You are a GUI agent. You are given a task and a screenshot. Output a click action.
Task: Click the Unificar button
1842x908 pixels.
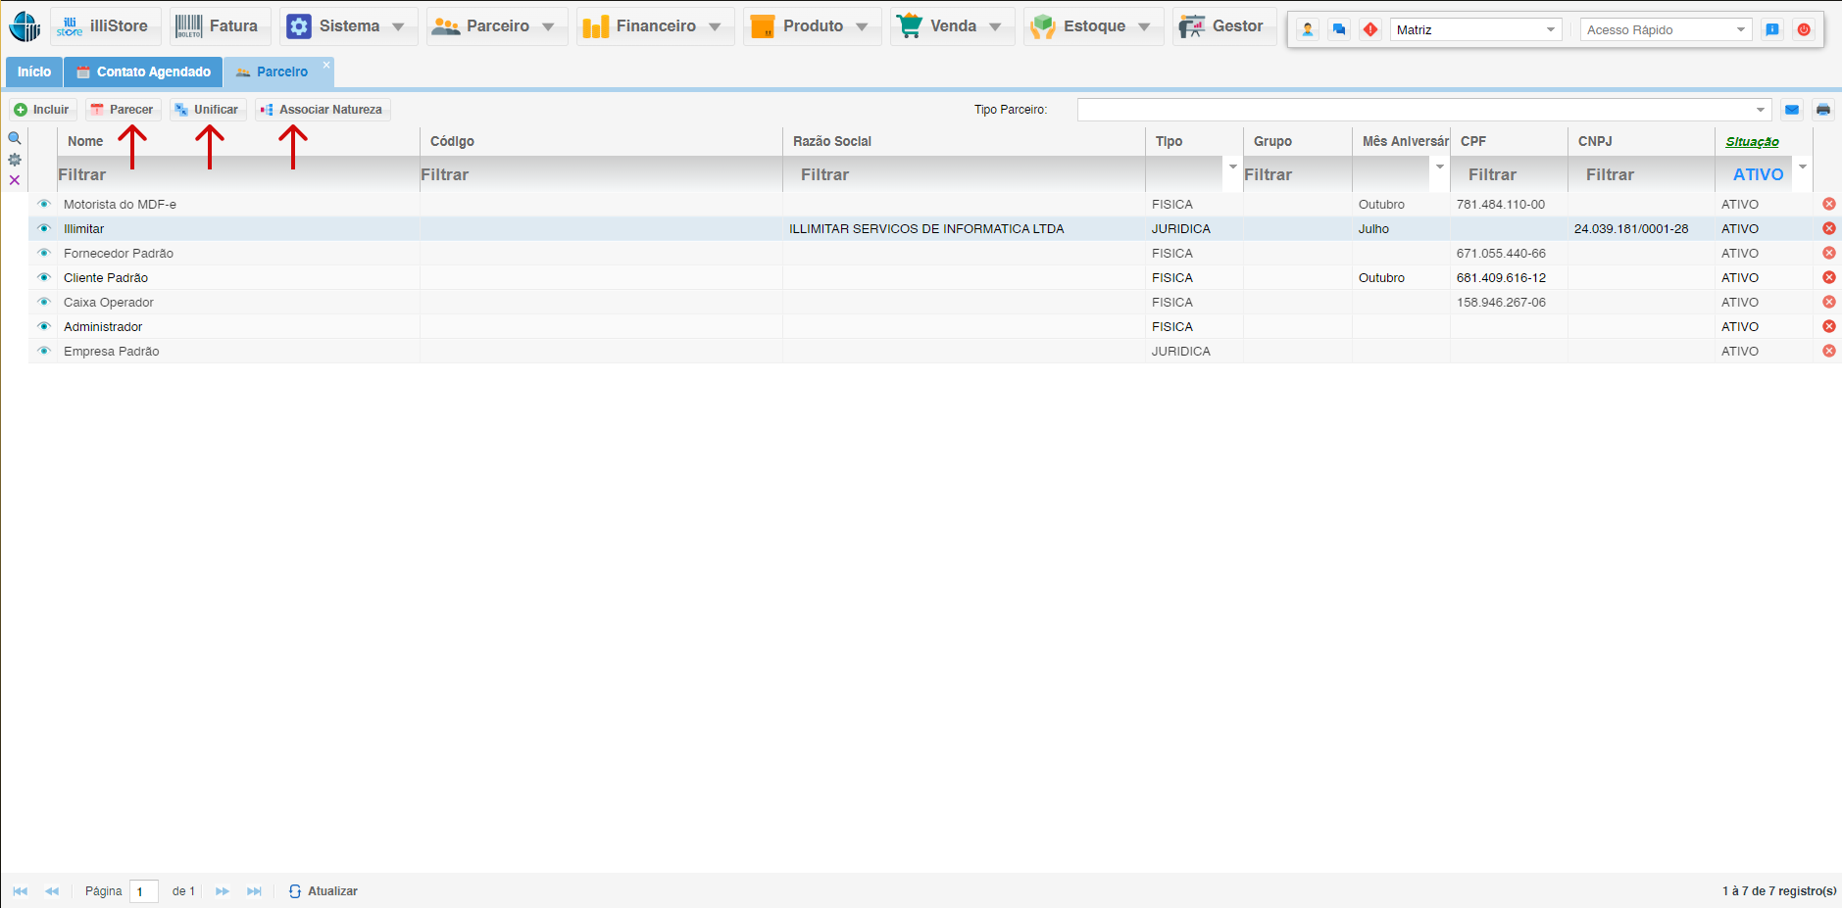point(207,110)
